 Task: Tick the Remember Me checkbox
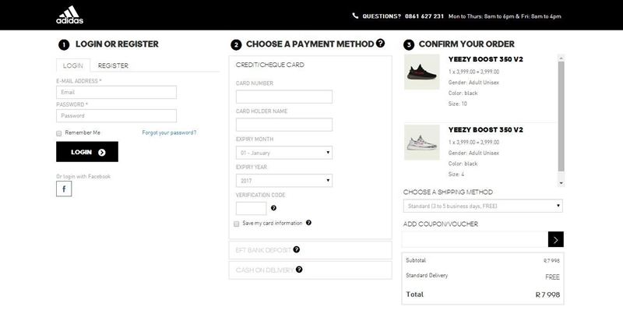click(x=59, y=133)
